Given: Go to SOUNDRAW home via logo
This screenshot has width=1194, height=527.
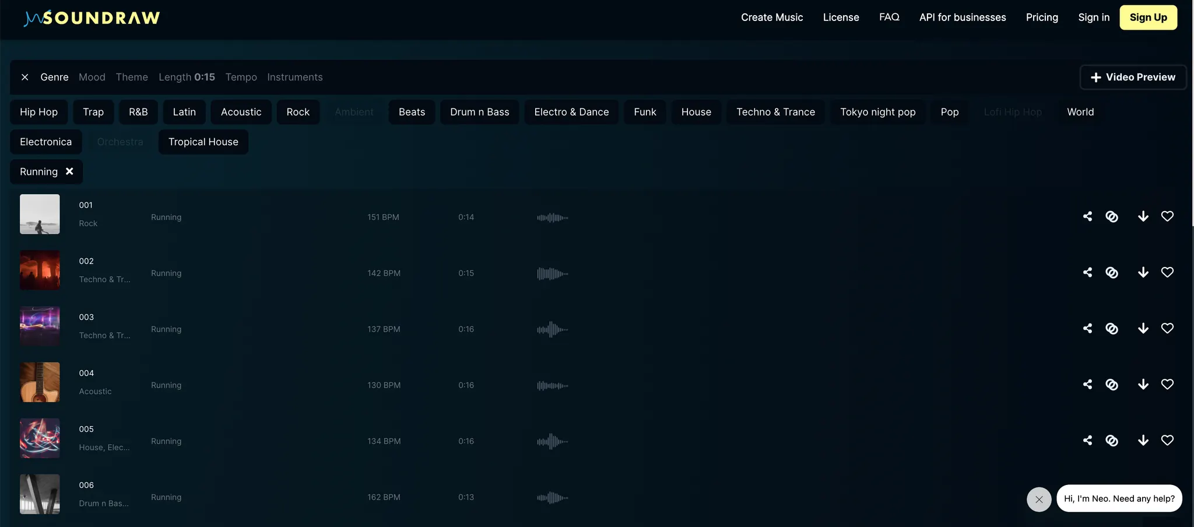Looking at the screenshot, I should 92,18.
